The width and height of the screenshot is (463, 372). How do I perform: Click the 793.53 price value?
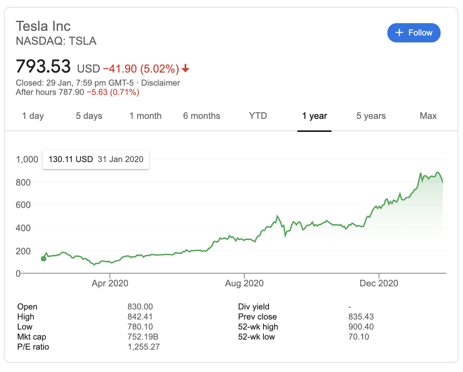(44, 66)
